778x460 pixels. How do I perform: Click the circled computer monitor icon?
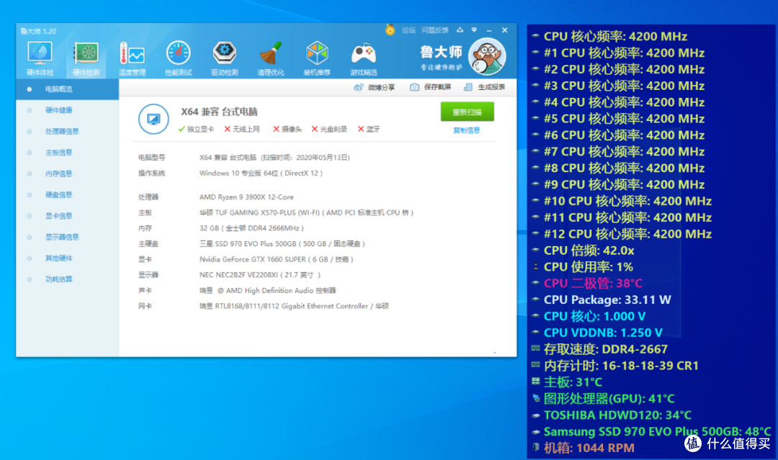[153, 119]
